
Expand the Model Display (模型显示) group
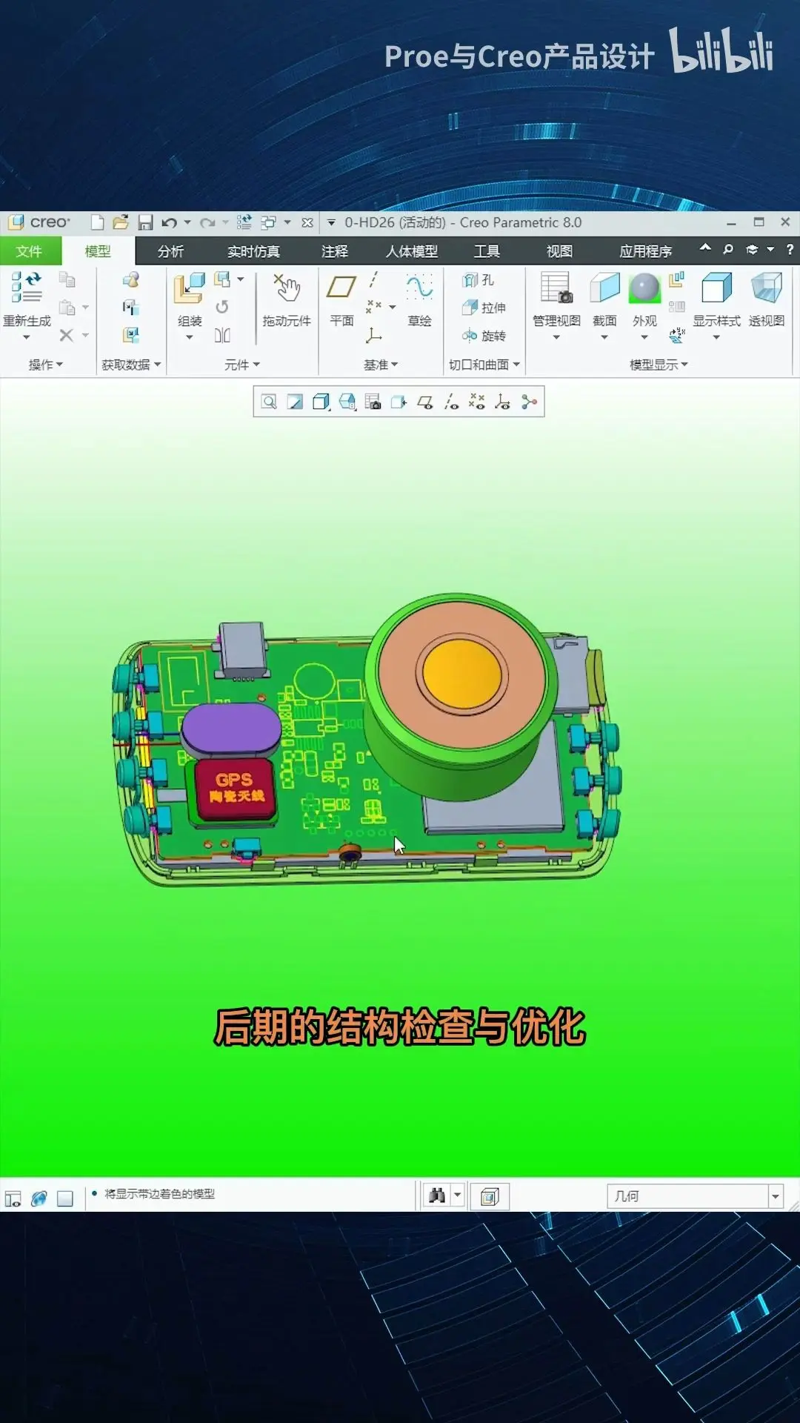click(x=659, y=365)
